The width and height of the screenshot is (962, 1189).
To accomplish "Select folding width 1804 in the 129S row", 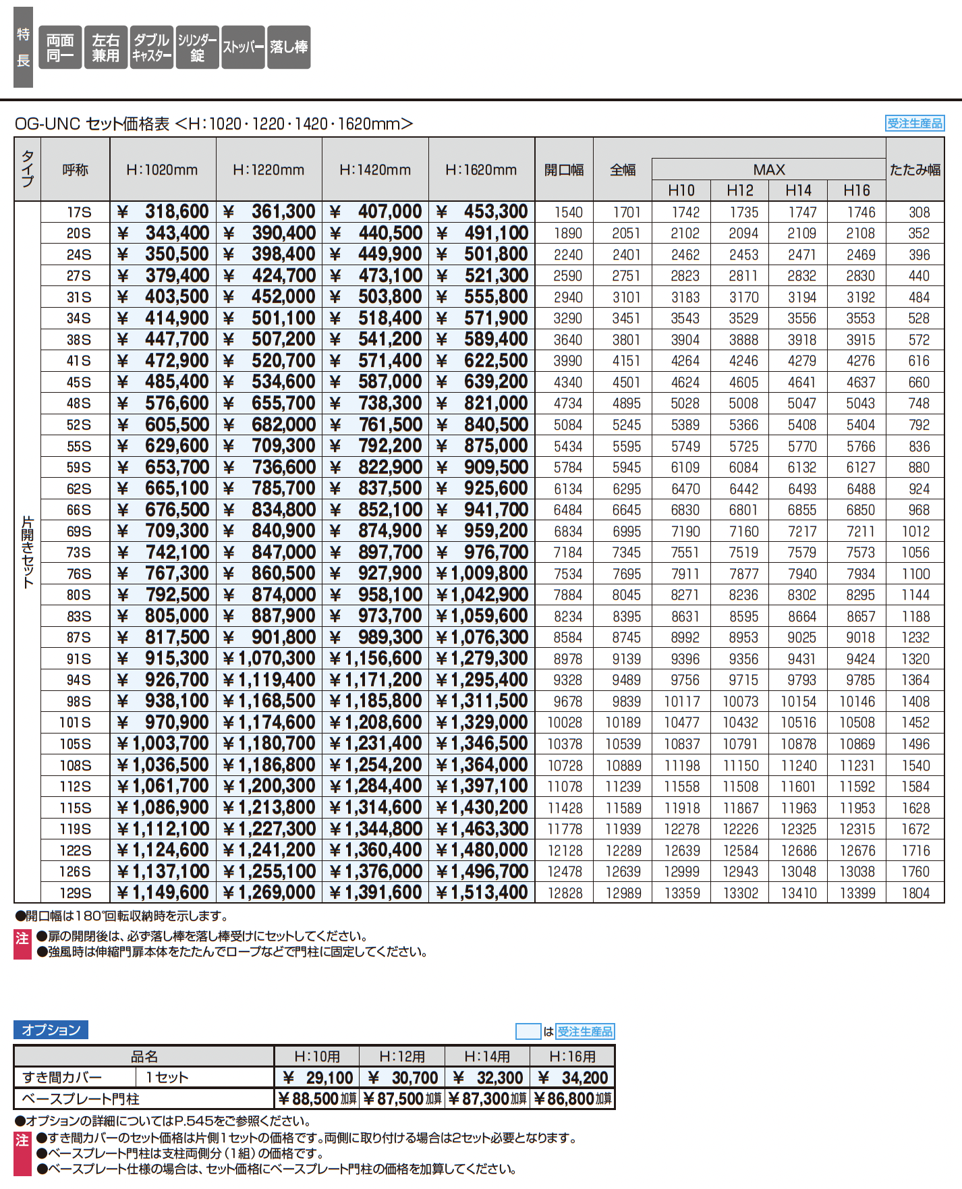I will click(915, 893).
